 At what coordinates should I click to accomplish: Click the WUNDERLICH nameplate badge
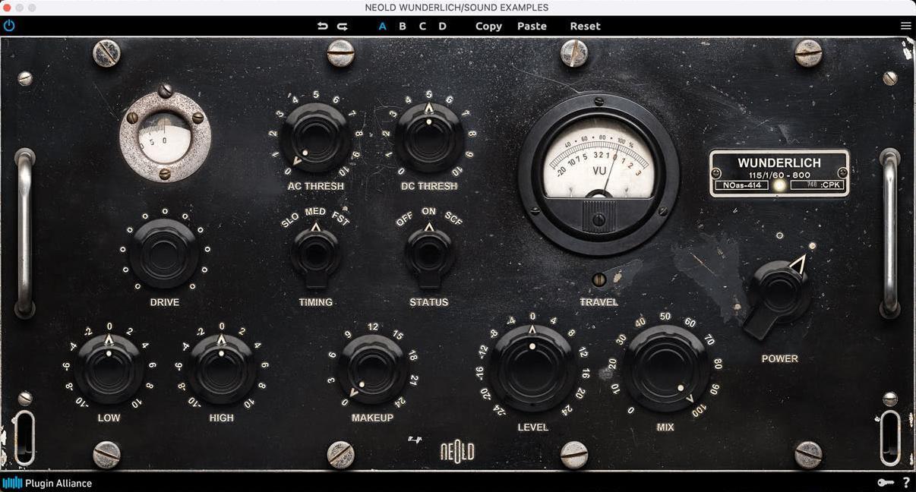(x=779, y=173)
